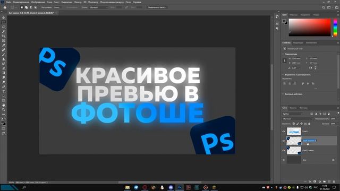Viewport: 340px width, 191px height.
Task: Select the Clone Stamp tool
Action: pos(4,59)
